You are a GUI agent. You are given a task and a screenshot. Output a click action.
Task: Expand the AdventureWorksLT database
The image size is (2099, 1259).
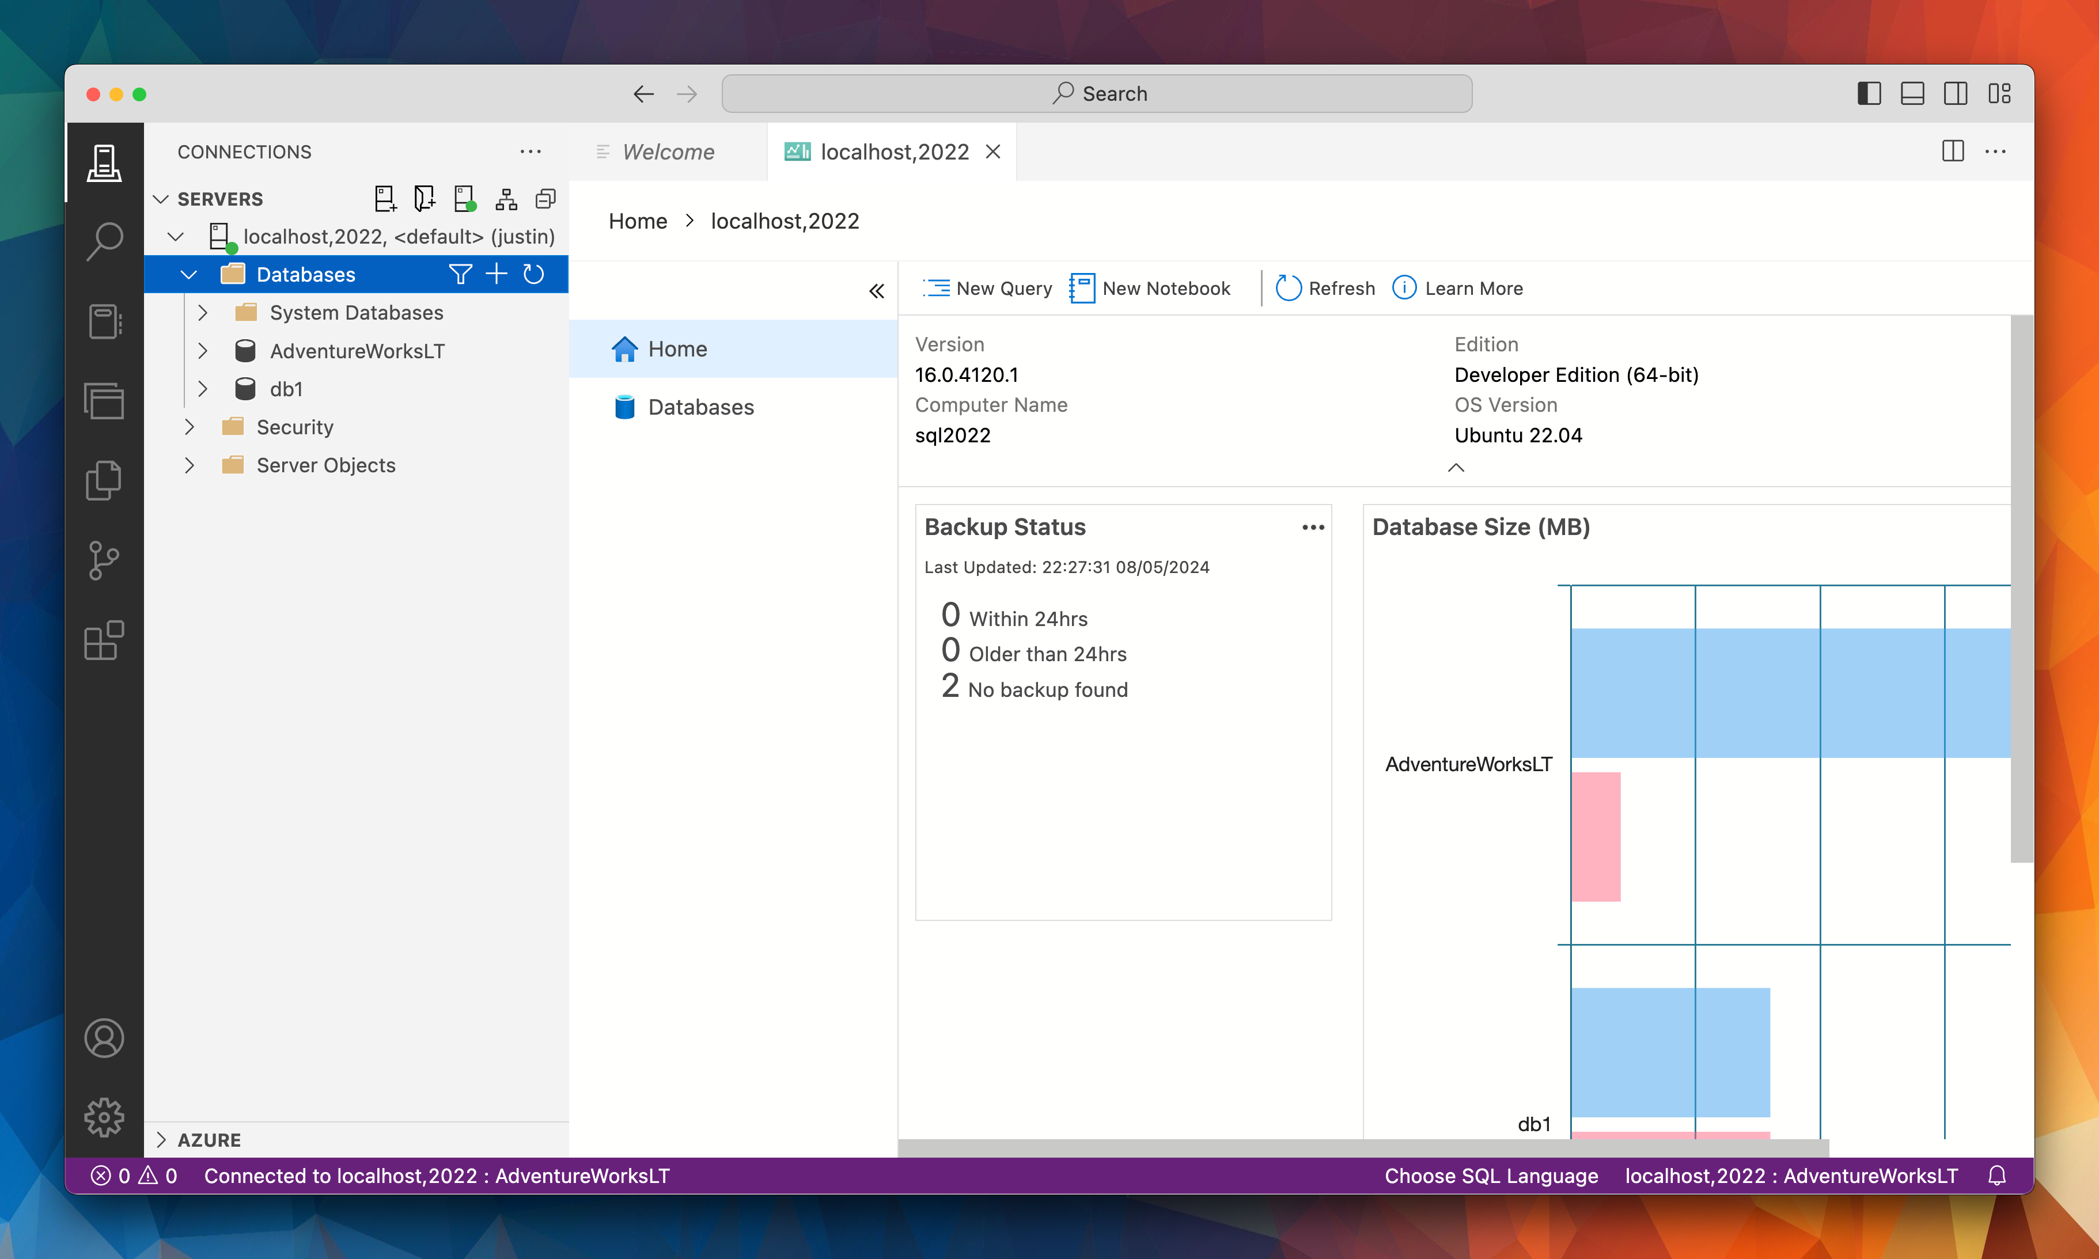[203, 351]
